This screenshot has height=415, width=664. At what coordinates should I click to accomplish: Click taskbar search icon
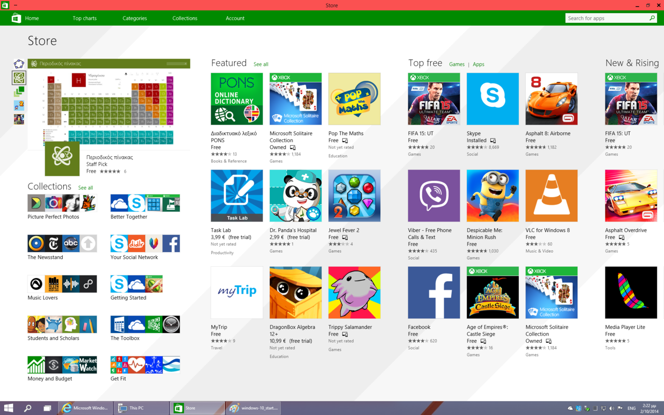click(x=27, y=408)
